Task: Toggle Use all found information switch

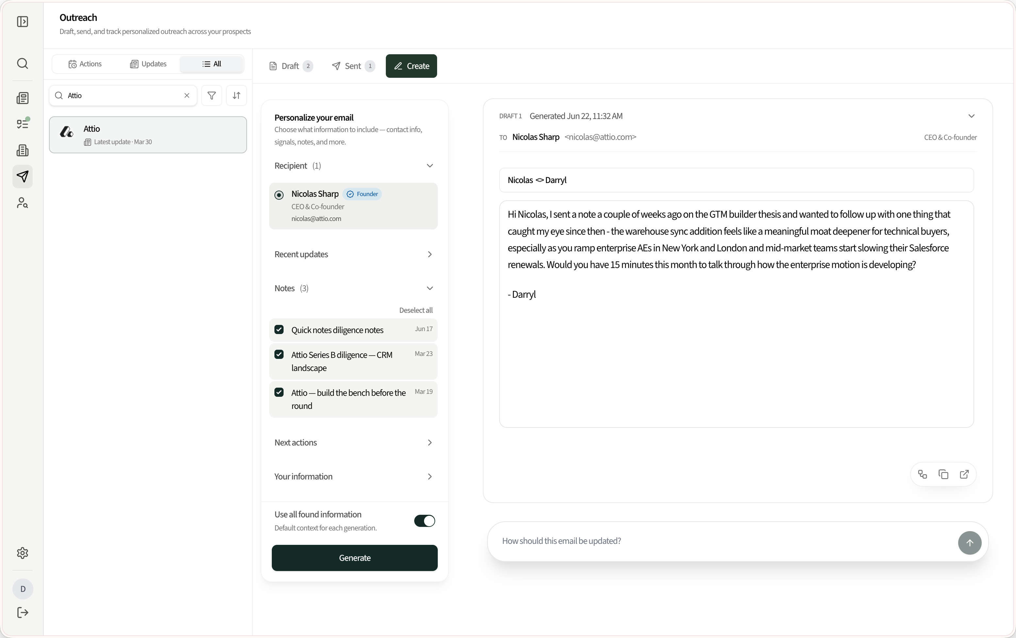Action: click(424, 521)
